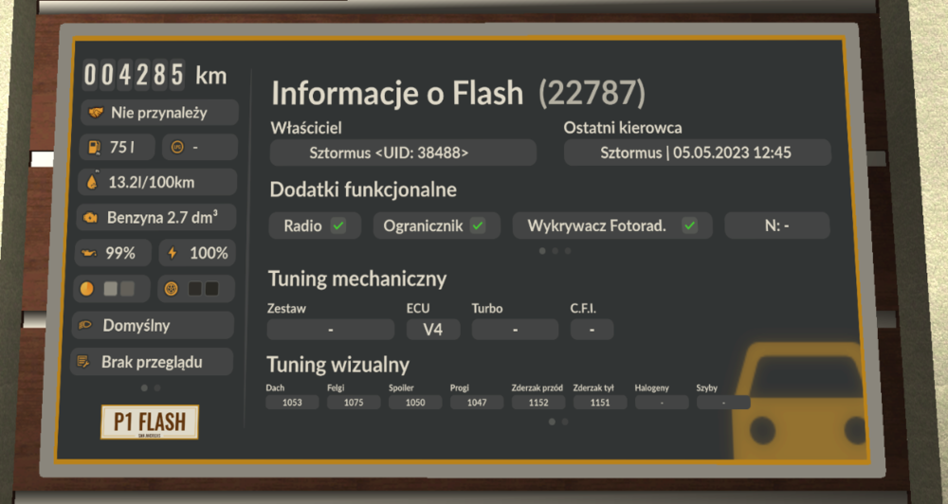Click the Informacje o Flash title

pos(397,93)
